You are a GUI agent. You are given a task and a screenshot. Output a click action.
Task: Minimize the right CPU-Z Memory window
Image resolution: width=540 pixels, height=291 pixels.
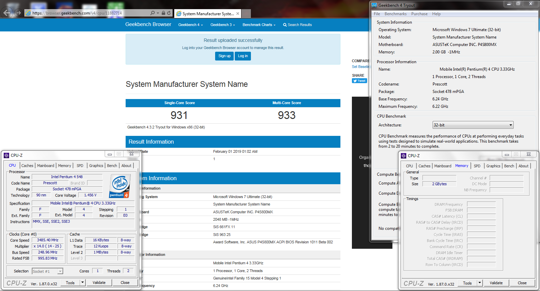coord(507,154)
